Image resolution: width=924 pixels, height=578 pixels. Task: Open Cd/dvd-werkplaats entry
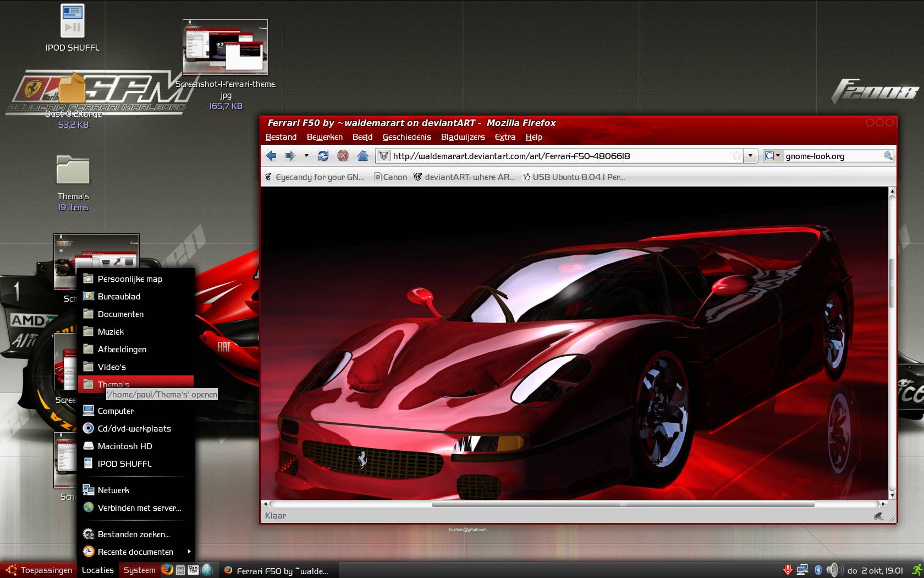pyautogui.click(x=136, y=429)
